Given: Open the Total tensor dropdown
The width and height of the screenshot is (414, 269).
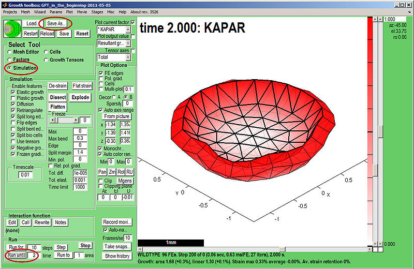Looking at the screenshot, I should click(x=114, y=57).
